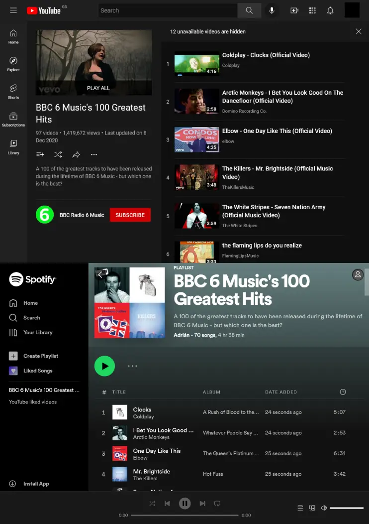Image resolution: width=369 pixels, height=524 pixels.
Task: Open the YouTube playlist more options dots
Action: 94,154
